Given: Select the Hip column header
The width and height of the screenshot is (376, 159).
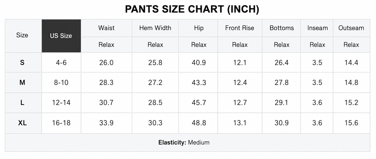Looking at the screenshot, I should [x=199, y=28].
